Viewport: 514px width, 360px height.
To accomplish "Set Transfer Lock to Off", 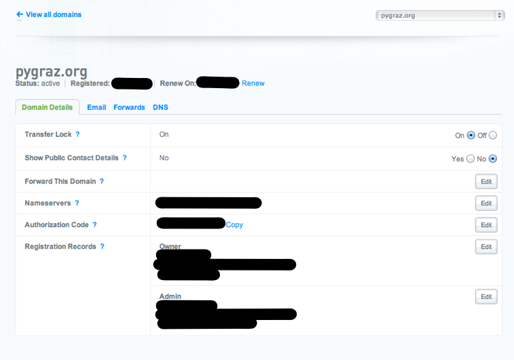I will click(493, 135).
